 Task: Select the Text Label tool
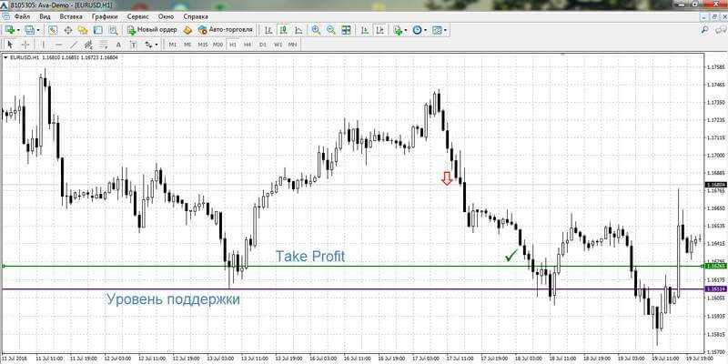pyautogui.click(x=133, y=45)
